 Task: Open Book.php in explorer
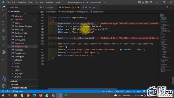(x=19, y=30)
